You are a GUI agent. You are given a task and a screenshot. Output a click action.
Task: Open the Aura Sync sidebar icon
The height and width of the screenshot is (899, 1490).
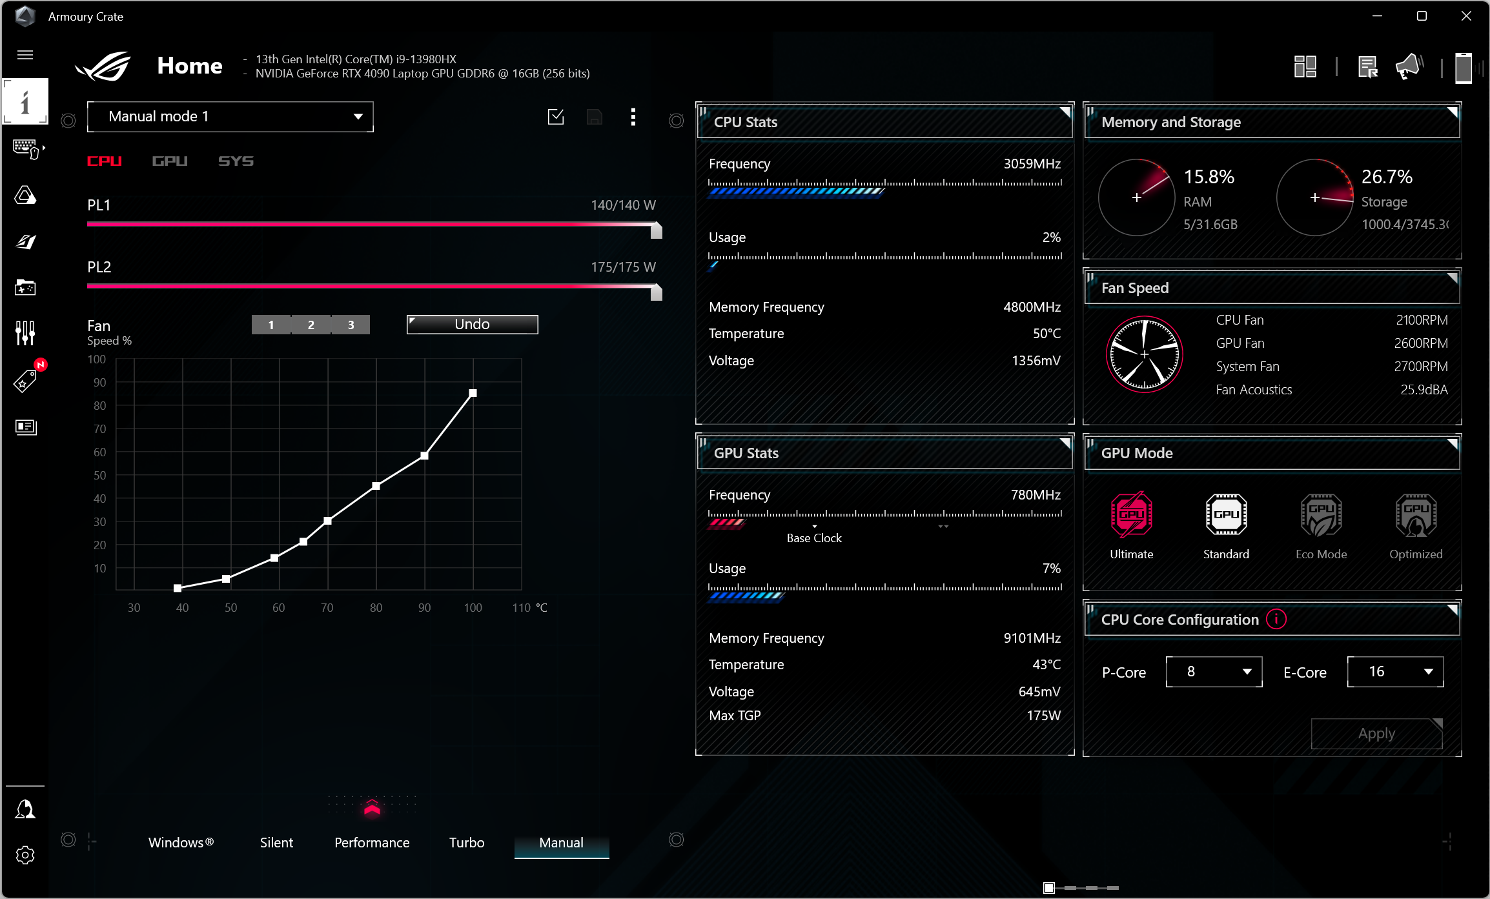pos(25,195)
